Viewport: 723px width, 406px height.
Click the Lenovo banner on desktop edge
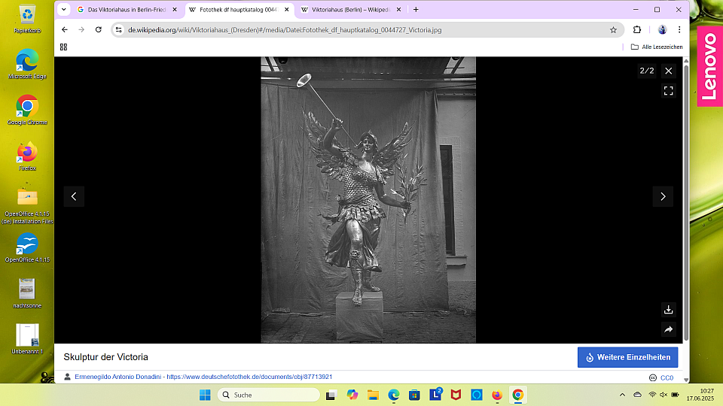pos(709,66)
